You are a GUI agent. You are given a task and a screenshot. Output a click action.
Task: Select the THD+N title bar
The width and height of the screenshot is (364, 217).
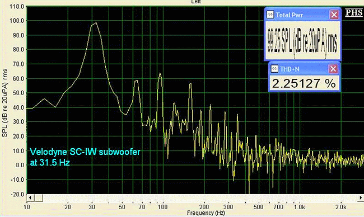pyautogui.click(x=304, y=69)
